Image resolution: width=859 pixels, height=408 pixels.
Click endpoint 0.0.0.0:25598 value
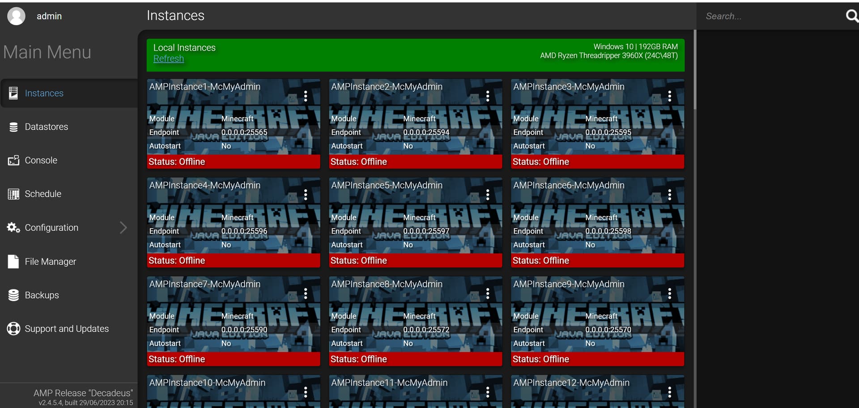(x=608, y=231)
